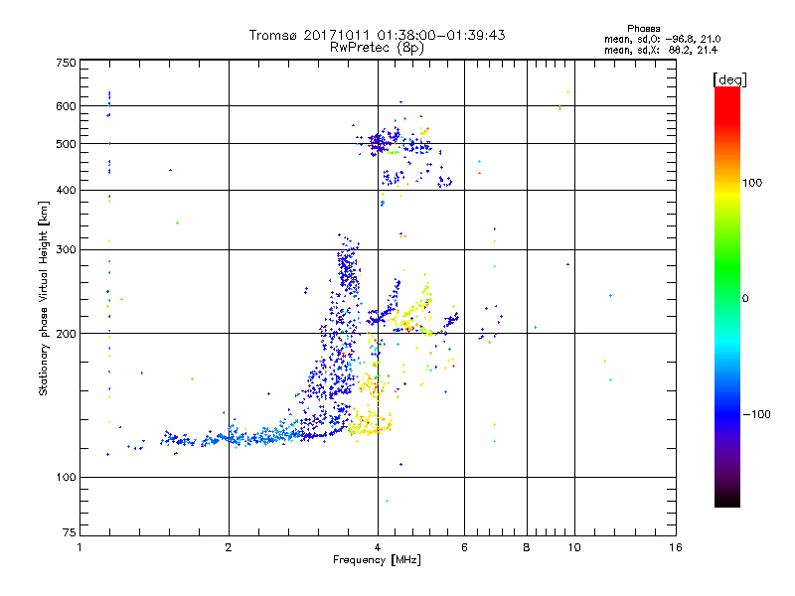
Task: Click the x-axis tick label '16'
Action: pos(676,547)
